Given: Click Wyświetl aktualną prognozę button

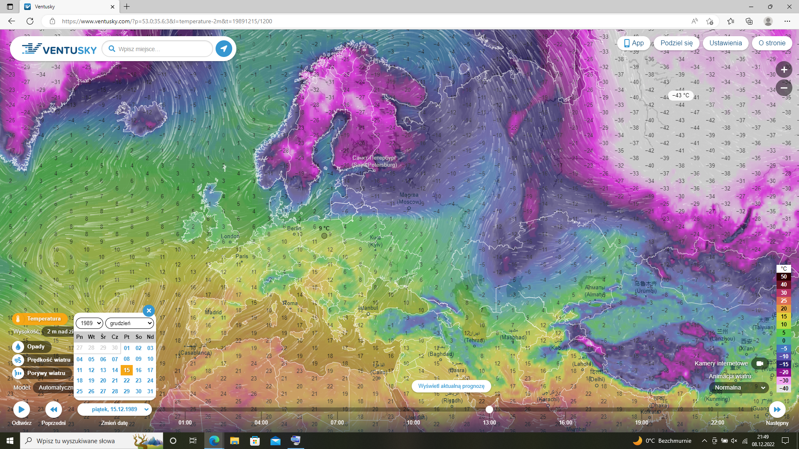Looking at the screenshot, I should pyautogui.click(x=451, y=386).
